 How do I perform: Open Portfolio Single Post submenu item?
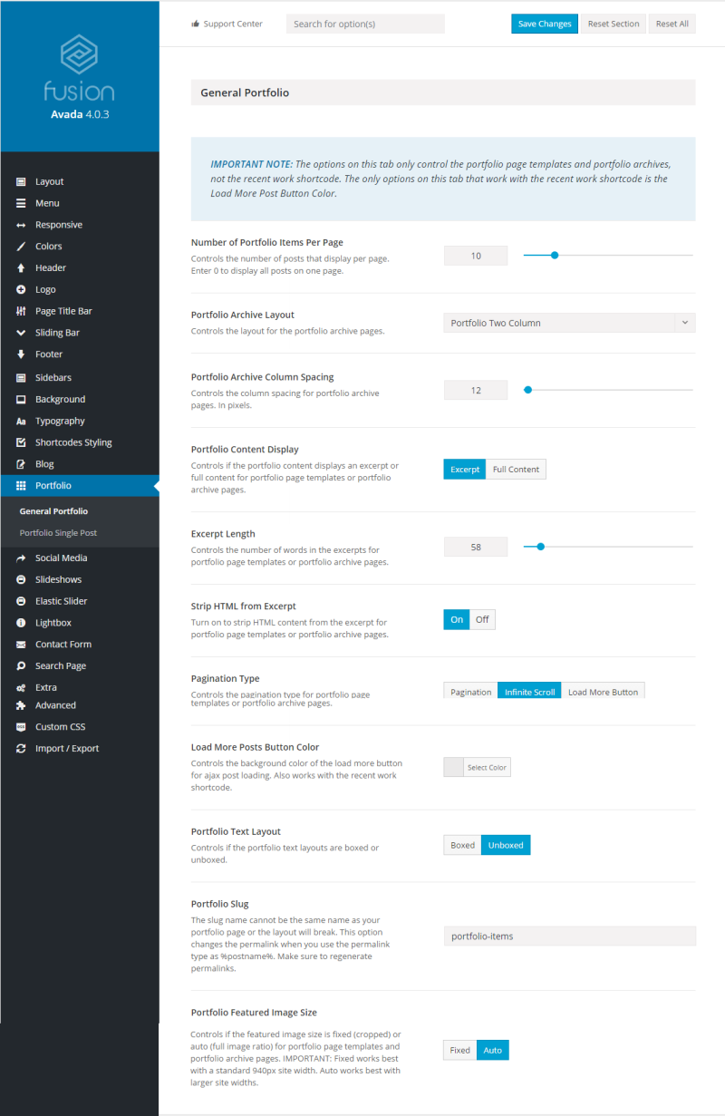[x=58, y=533]
